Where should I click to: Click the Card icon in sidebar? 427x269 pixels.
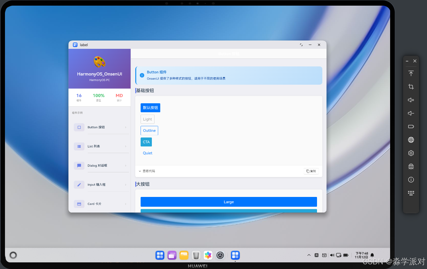(x=79, y=204)
